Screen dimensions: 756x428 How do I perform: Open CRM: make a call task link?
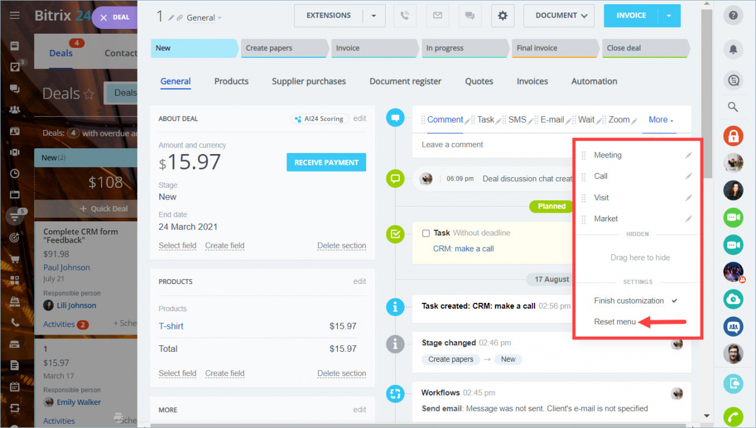pos(464,249)
